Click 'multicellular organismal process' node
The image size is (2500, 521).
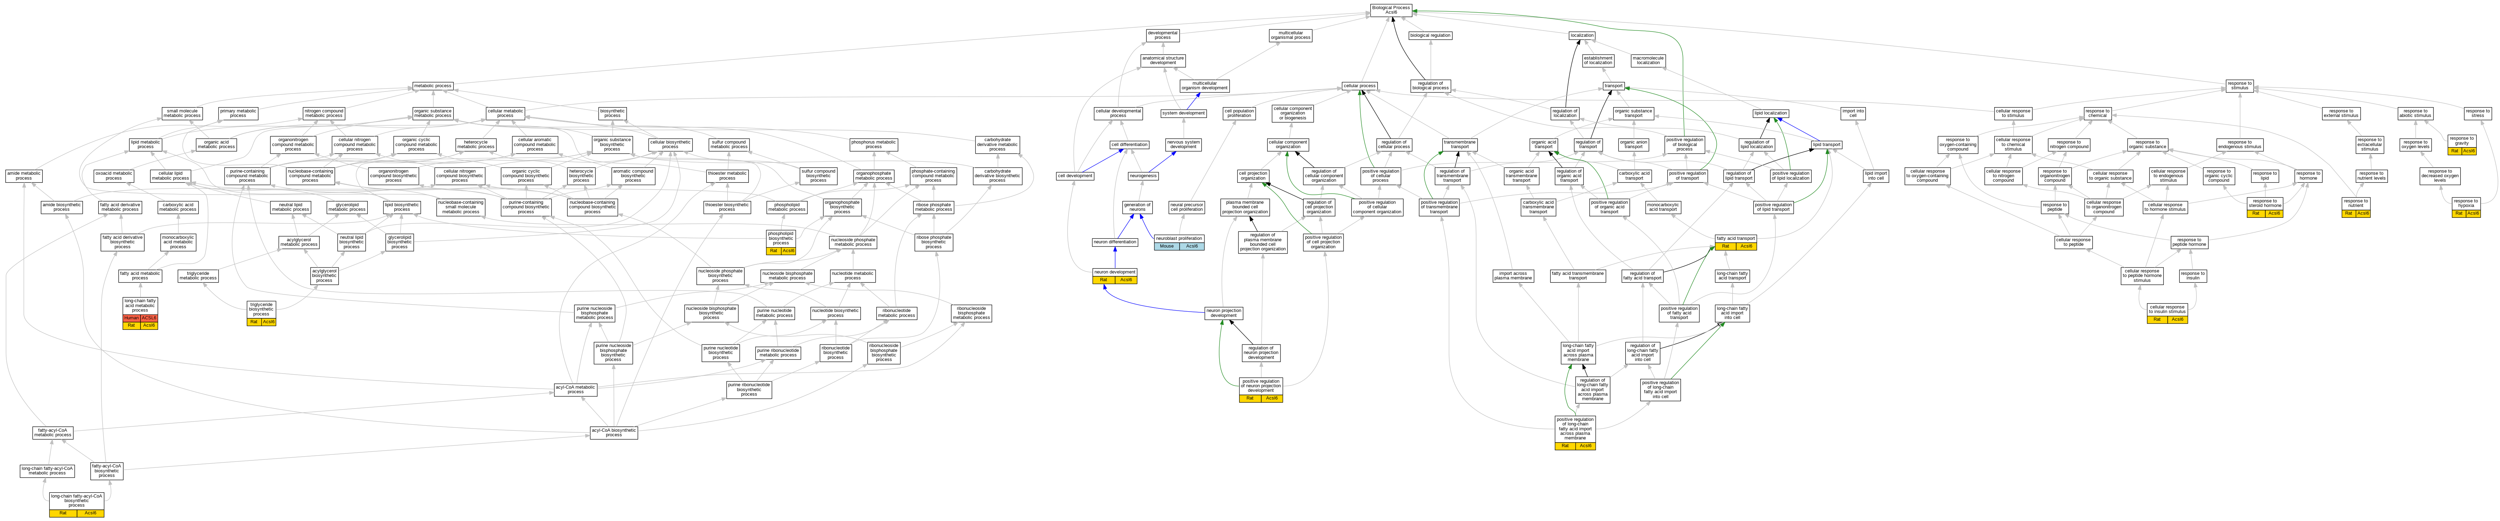click(1291, 36)
